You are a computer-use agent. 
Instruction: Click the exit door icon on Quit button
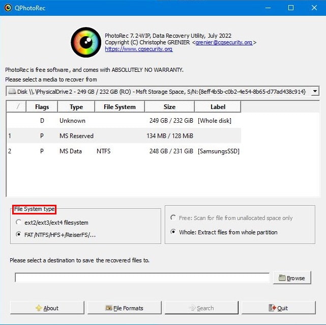[272, 308]
